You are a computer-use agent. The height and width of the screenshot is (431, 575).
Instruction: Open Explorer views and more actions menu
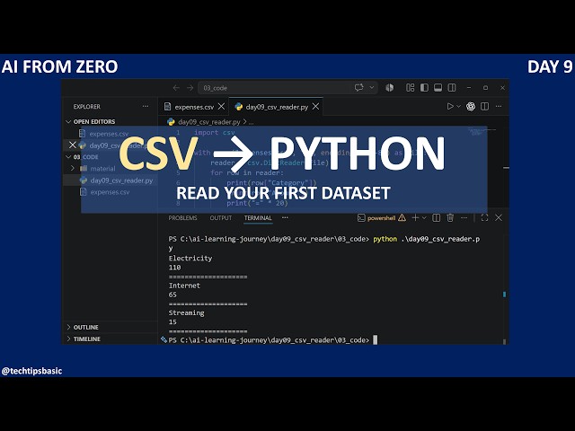146,107
